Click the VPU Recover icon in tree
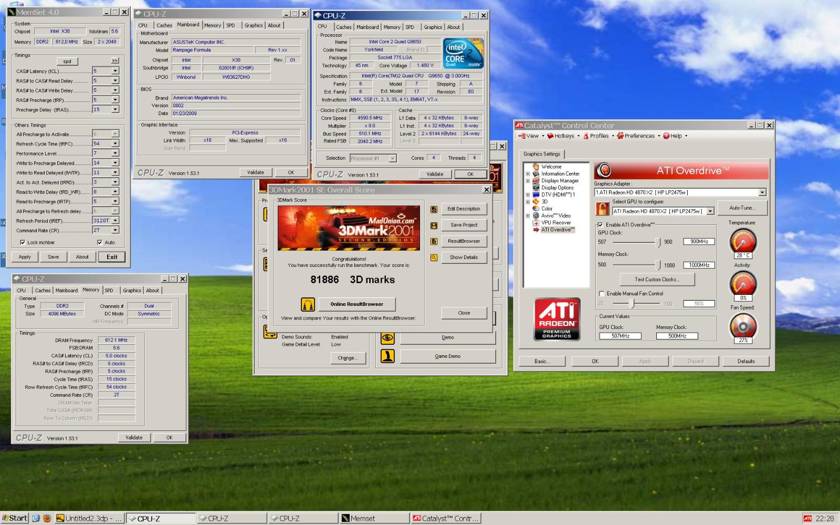Image resolution: width=840 pixels, height=525 pixels. 536,222
